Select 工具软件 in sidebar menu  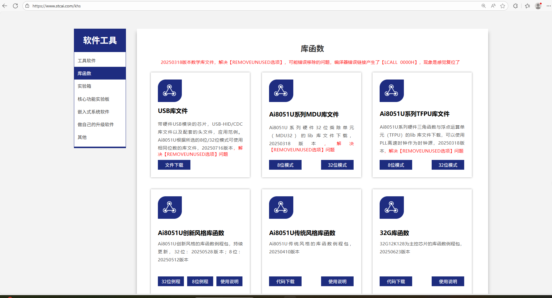[x=100, y=61]
